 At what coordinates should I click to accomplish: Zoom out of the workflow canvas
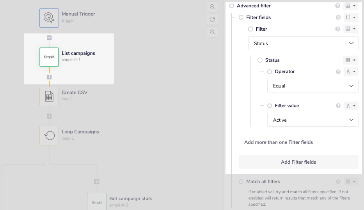point(213,32)
